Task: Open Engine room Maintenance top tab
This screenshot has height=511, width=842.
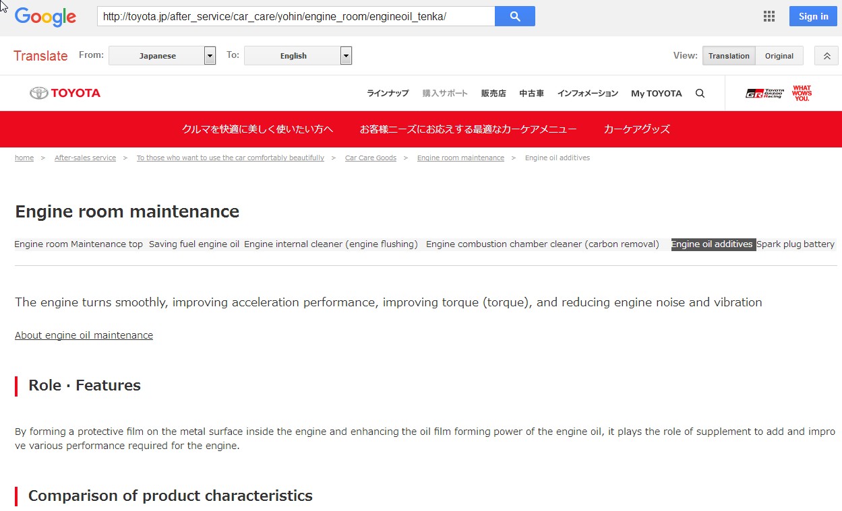Action: point(79,244)
